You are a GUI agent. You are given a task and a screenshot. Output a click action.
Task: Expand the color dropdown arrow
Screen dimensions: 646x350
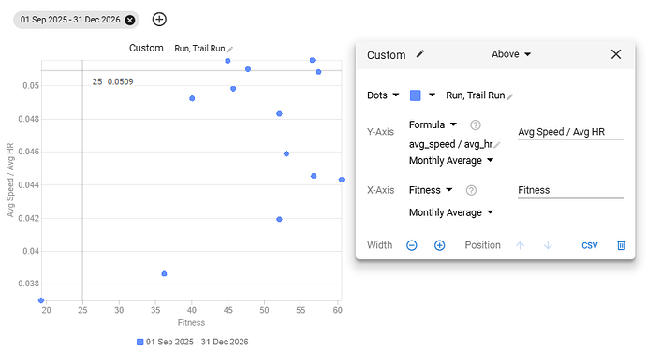[x=432, y=95]
